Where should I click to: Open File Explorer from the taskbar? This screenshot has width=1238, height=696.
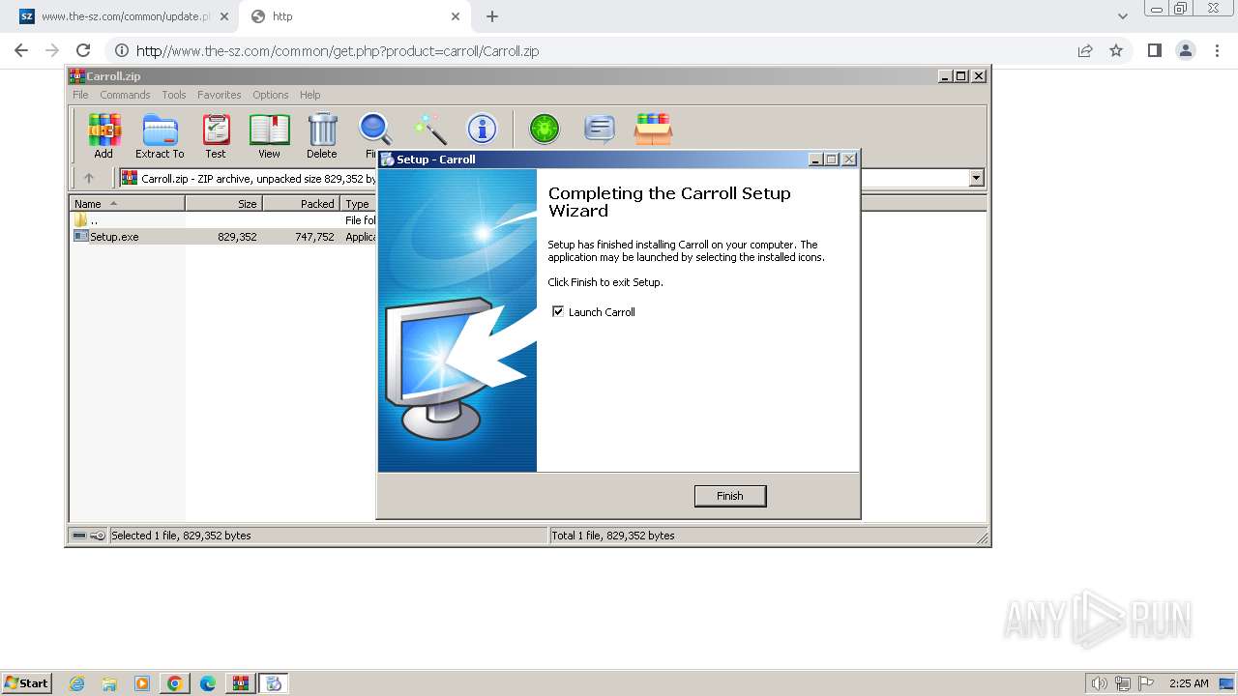coord(109,683)
